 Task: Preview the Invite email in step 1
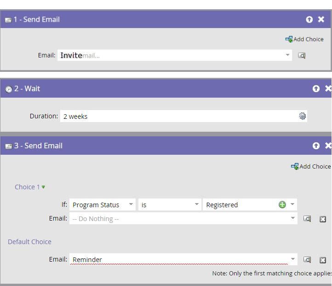coord(302,56)
